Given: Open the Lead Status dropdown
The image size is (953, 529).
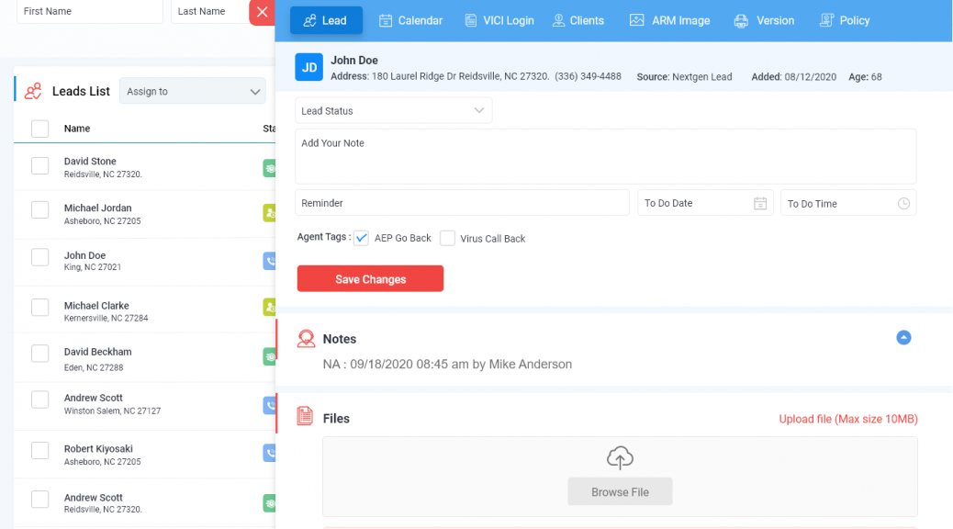Looking at the screenshot, I should tap(393, 110).
